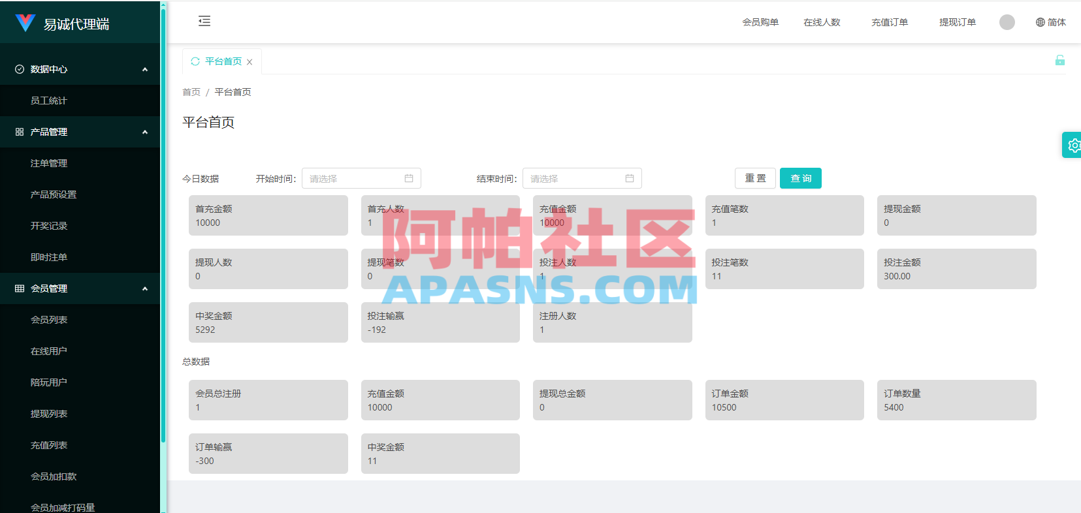
Task: Click the calendar icon in the end time field
Action: pos(630,178)
